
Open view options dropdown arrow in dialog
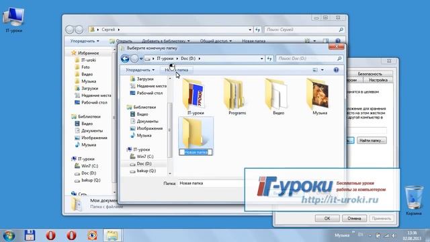coord(322,70)
